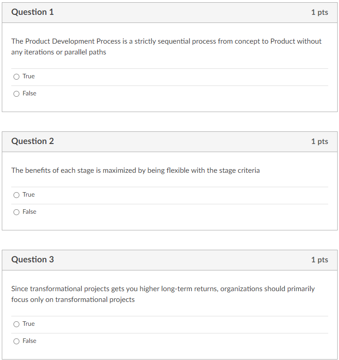Click the 1 pts label of Question 3
Image resolution: width=339 pixels, height=360 pixels.
320,260
